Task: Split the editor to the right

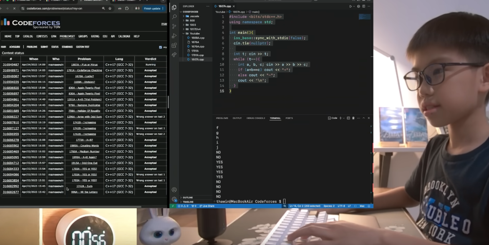Action: click(x=364, y=6)
